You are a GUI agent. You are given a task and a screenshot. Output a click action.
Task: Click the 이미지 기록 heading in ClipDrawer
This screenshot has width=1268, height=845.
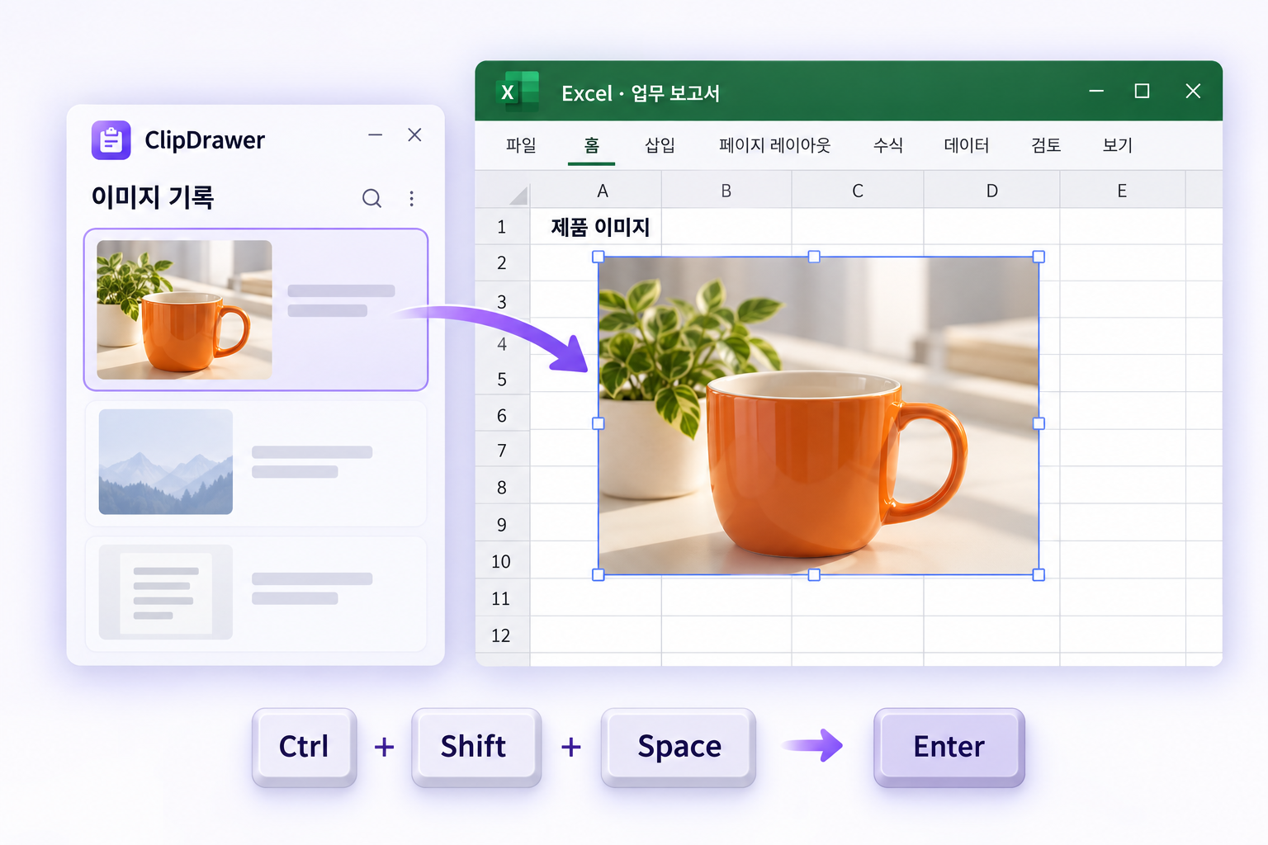point(153,197)
